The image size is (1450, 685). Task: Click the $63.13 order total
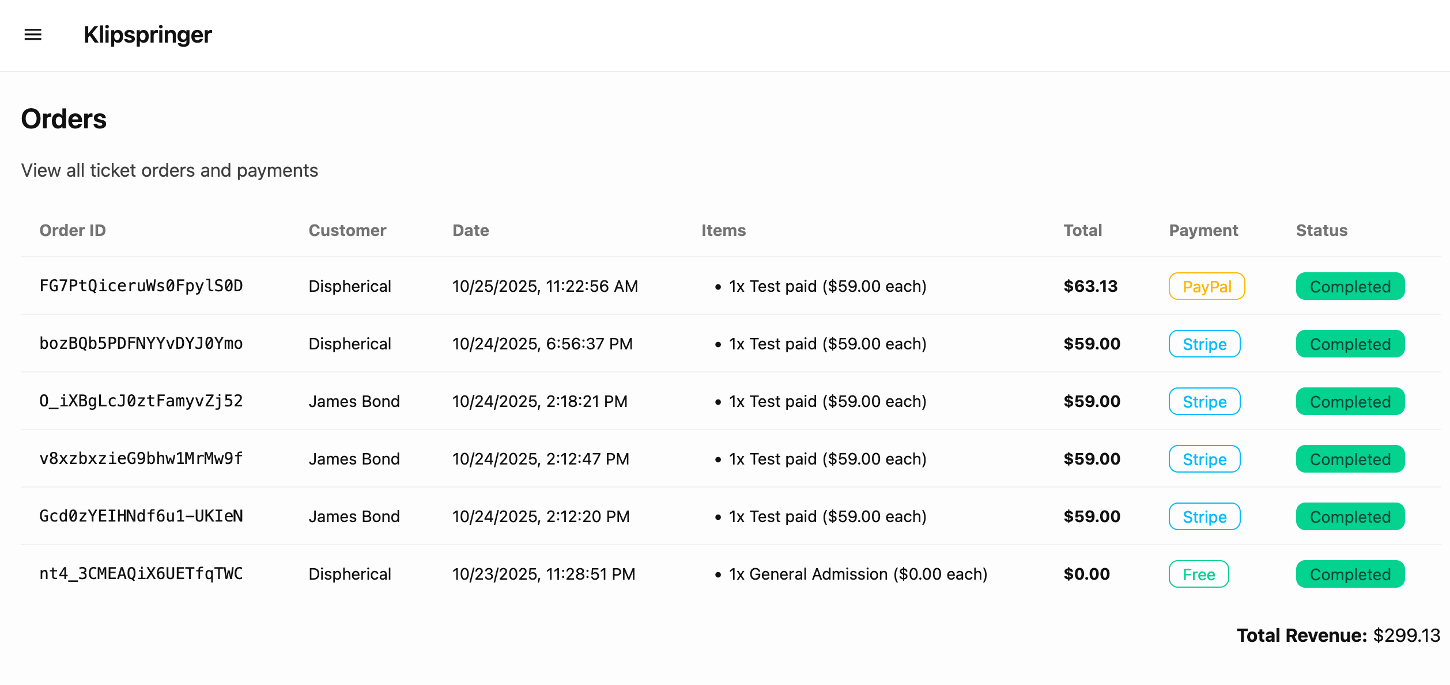(1090, 287)
